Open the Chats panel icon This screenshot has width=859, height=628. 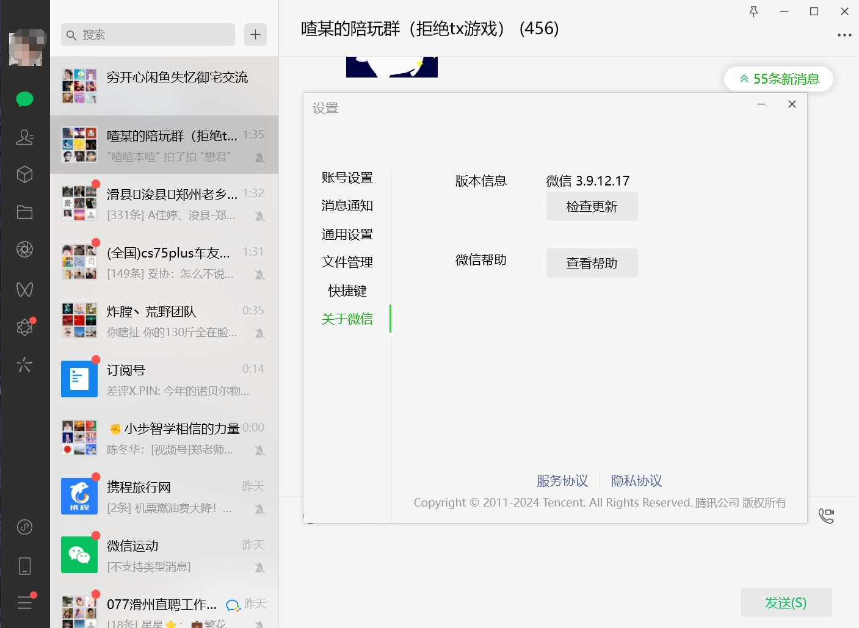tap(24, 99)
